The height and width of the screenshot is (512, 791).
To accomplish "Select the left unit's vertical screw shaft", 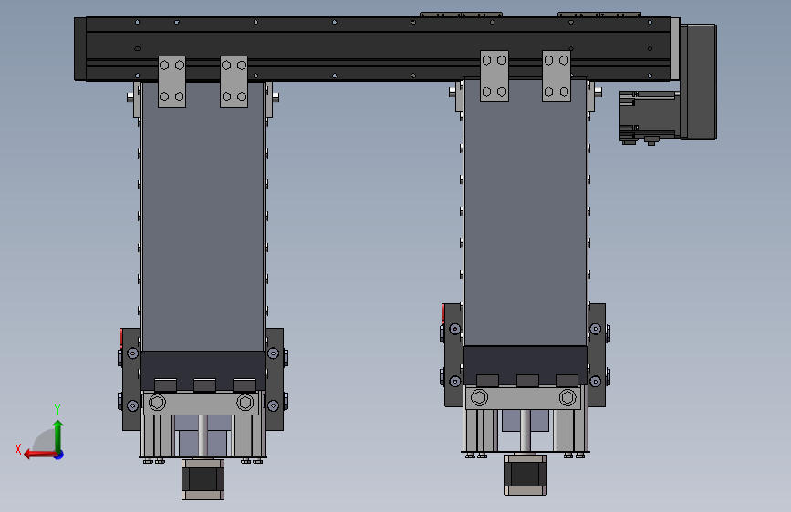I will (203, 435).
